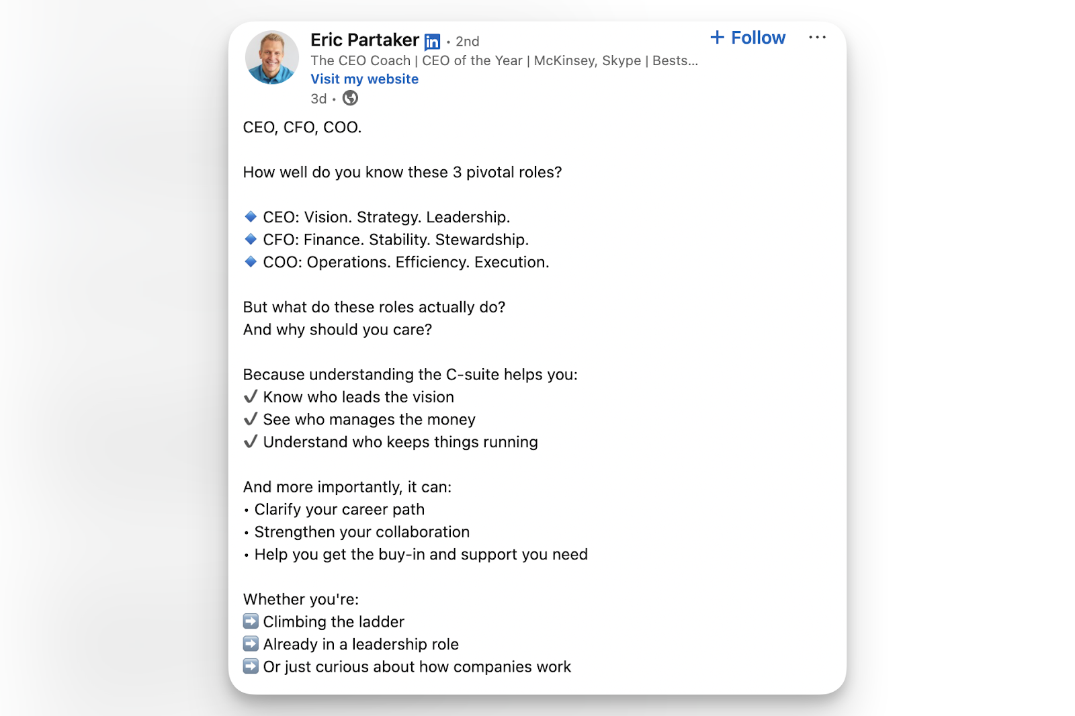1075x716 pixels.
Task: Click the arrow icon beside 'Climbing the ladder'
Action: 250,621
